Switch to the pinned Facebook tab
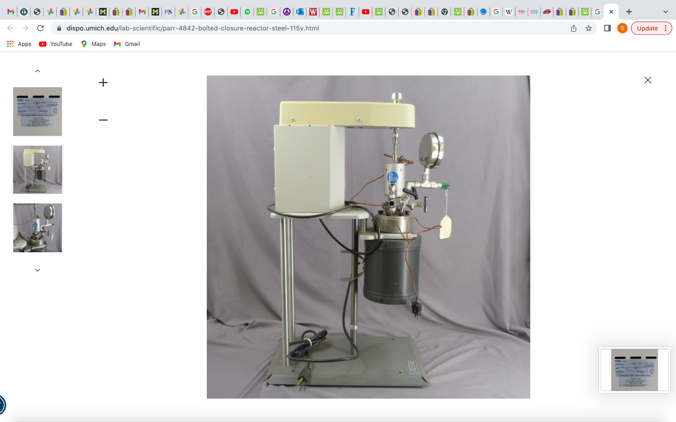 352,12
